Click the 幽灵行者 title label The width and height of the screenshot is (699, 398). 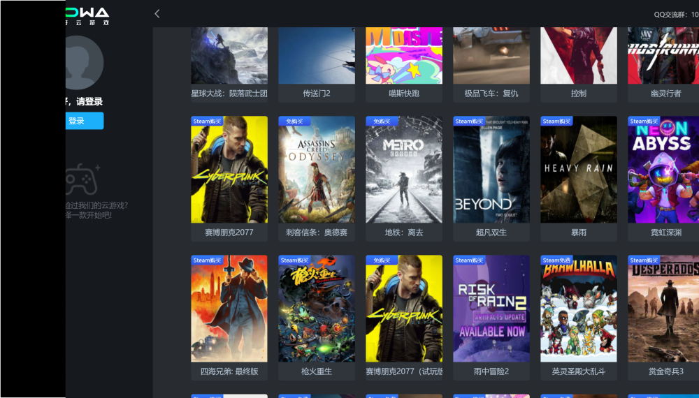pos(666,94)
